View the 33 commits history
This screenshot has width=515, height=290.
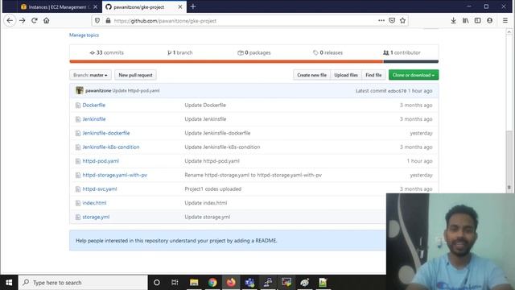(x=107, y=52)
